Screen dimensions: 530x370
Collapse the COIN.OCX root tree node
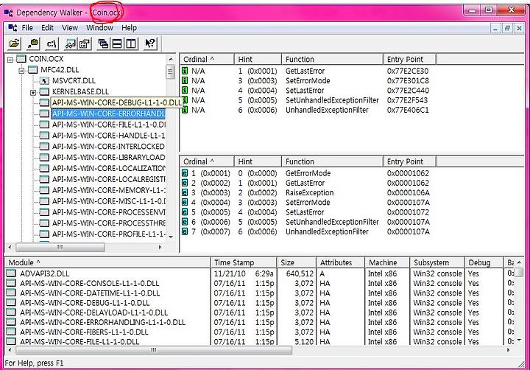pyautogui.click(x=10, y=60)
